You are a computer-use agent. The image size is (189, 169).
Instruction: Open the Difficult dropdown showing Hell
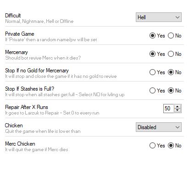(159, 17)
